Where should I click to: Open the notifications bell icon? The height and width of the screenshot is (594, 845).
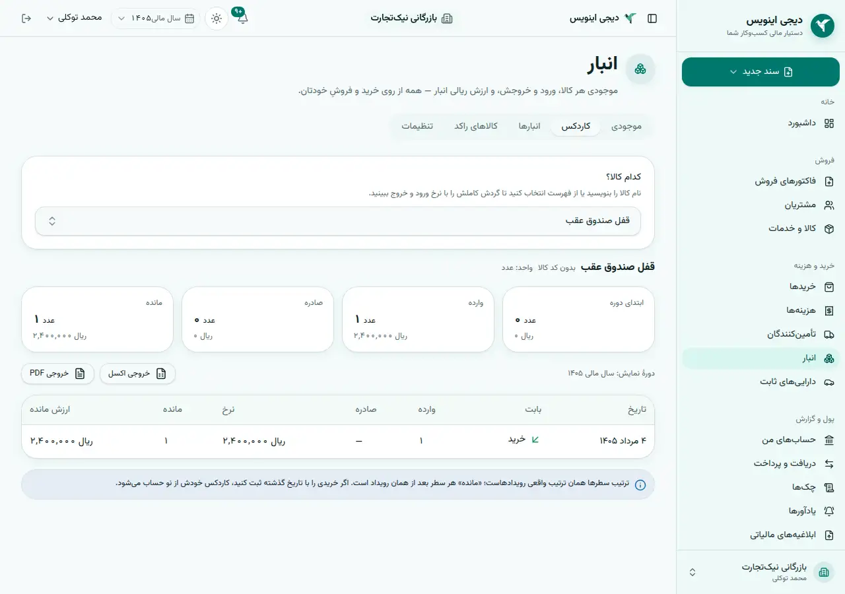(x=242, y=18)
